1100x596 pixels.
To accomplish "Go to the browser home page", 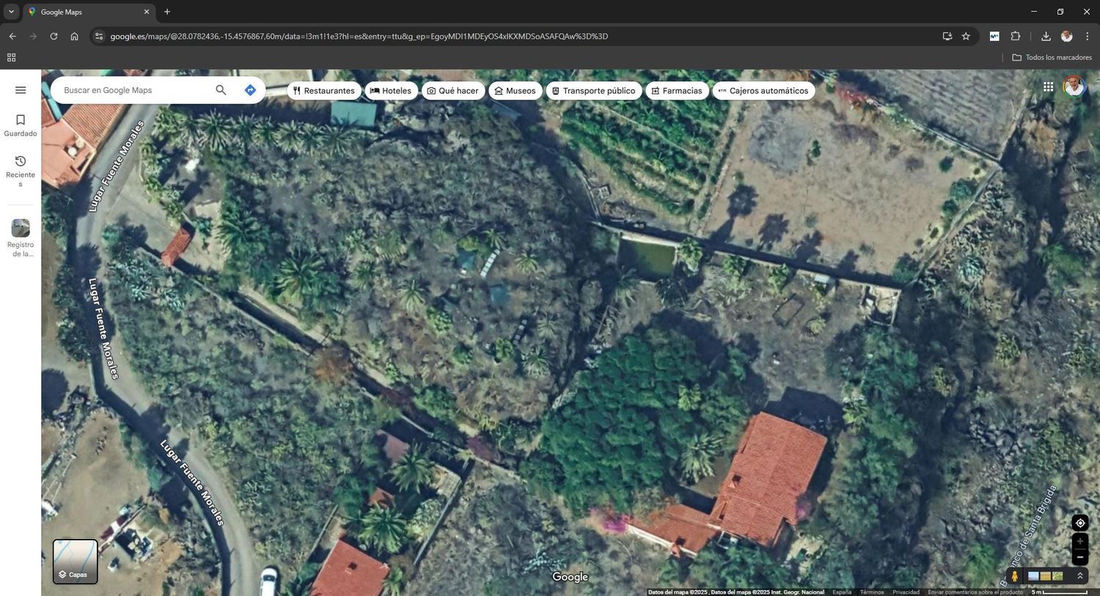I will pos(74,36).
